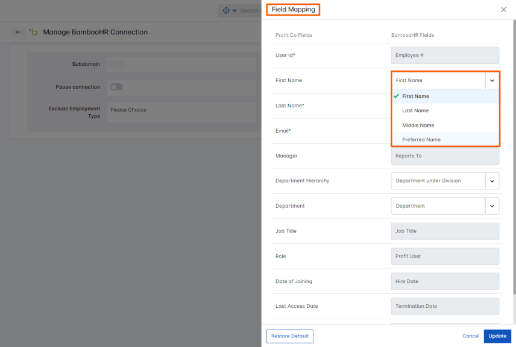Choose Preferred Name from dropdown list
Image resolution: width=516 pixels, height=347 pixels.
445,139
